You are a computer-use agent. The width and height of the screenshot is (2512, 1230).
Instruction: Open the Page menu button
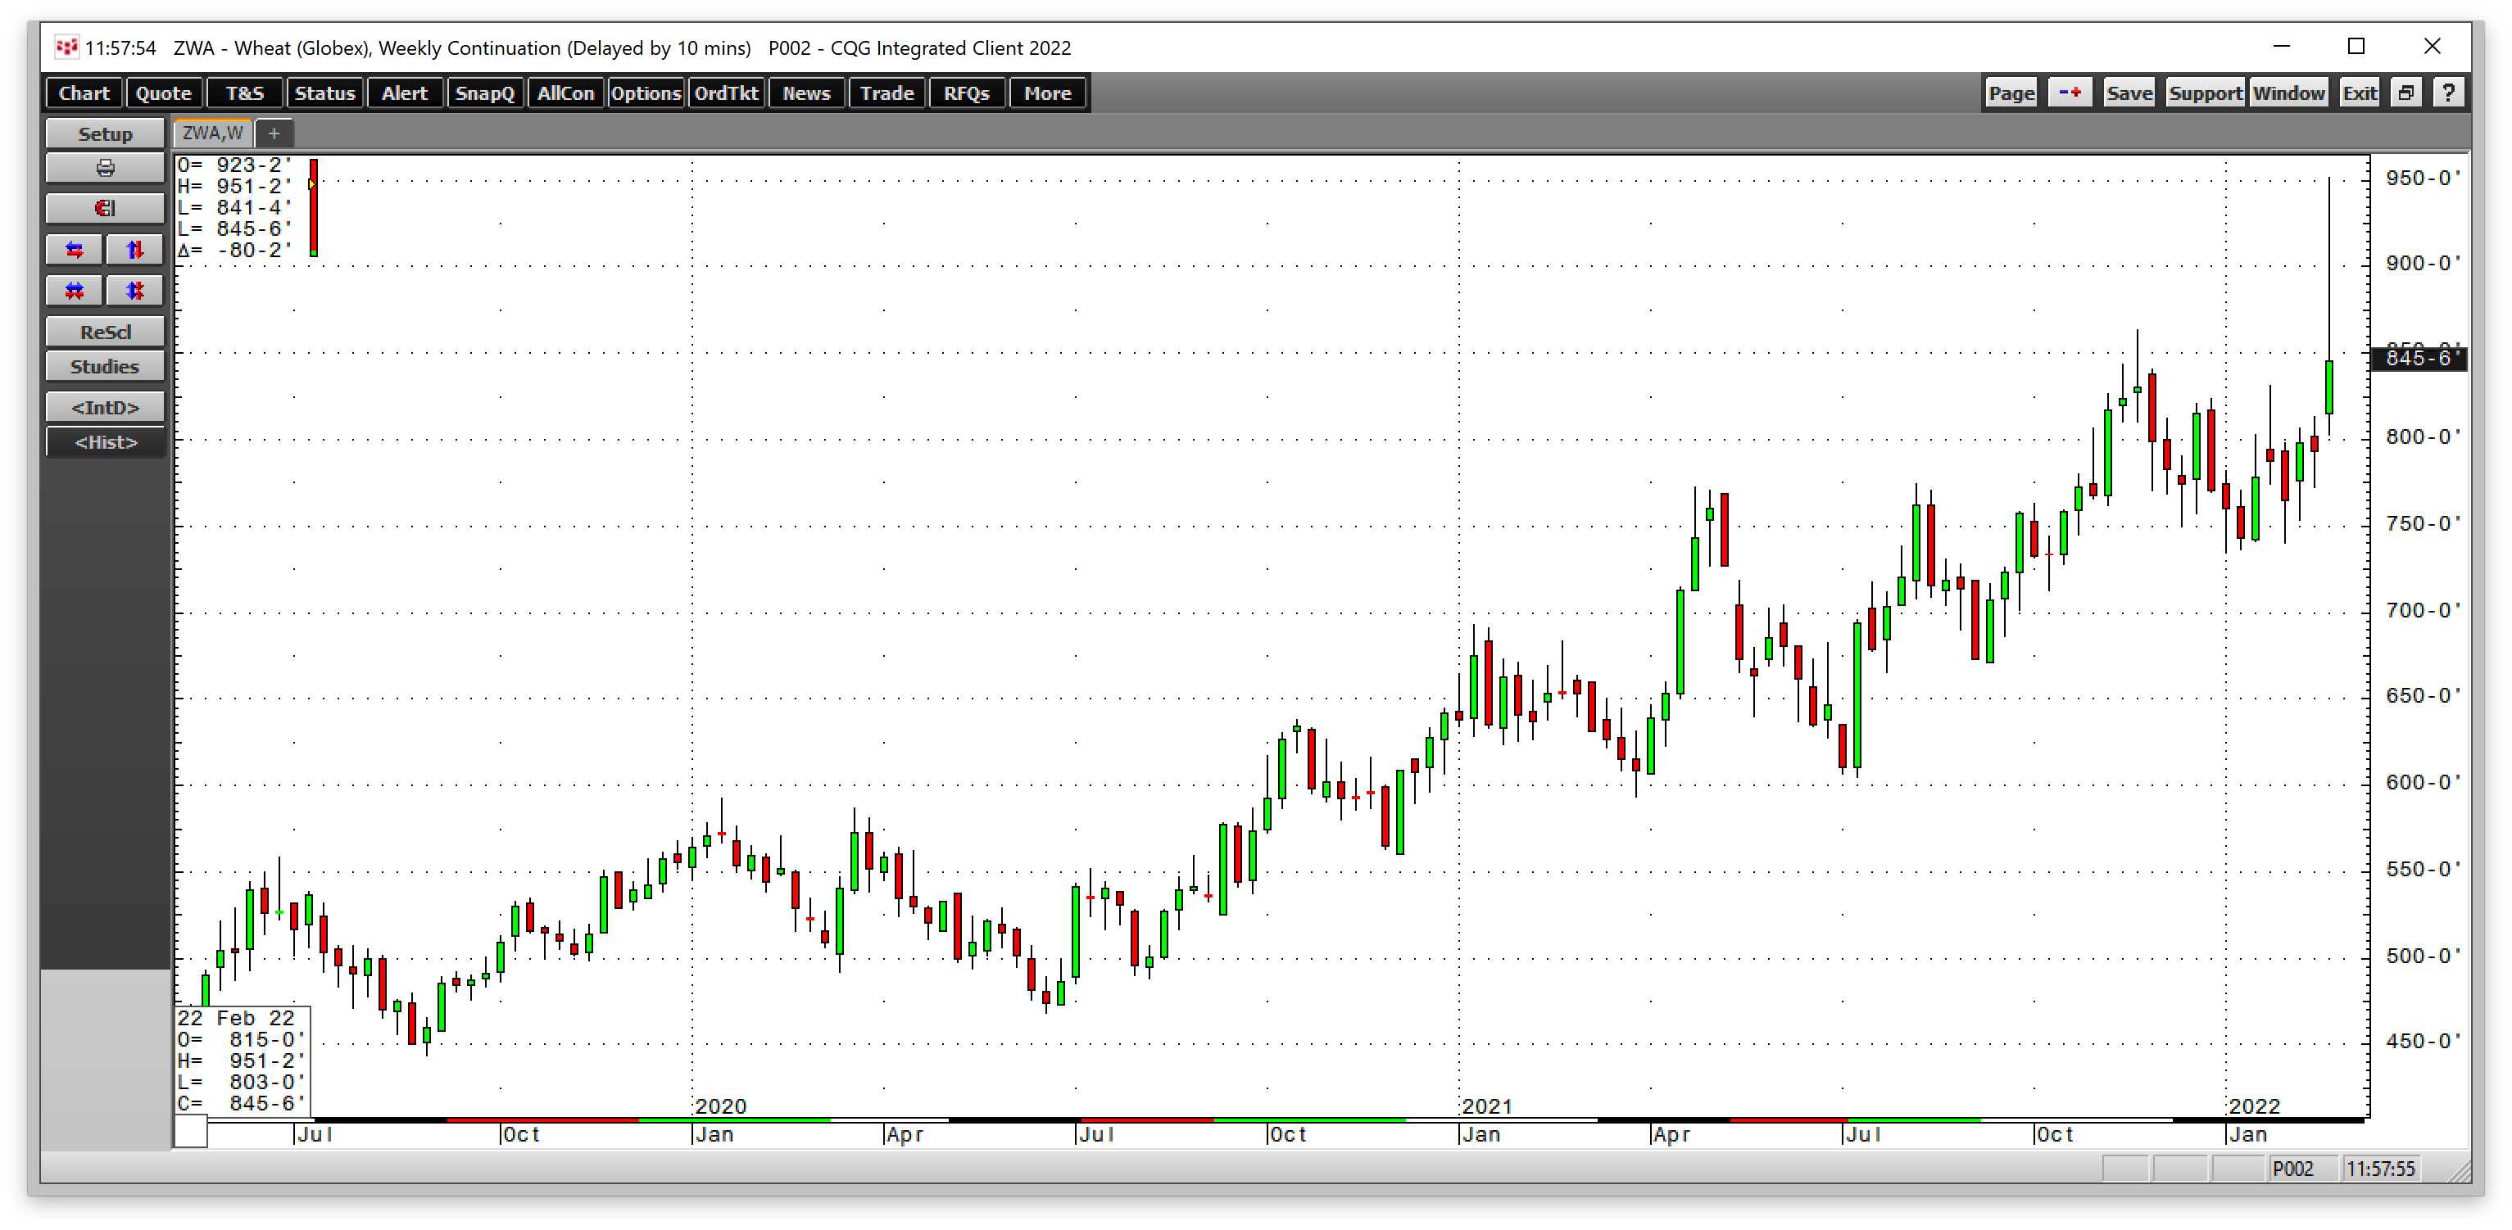pos(2011,93)
